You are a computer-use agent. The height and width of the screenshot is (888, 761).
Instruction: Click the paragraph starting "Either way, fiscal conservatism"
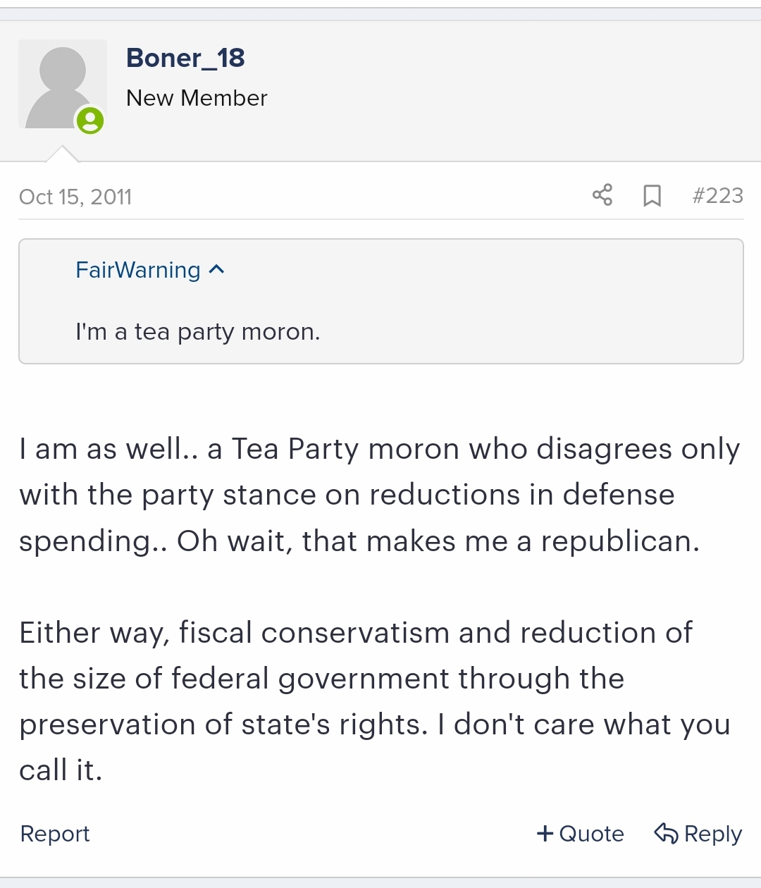tap(375, 701)
